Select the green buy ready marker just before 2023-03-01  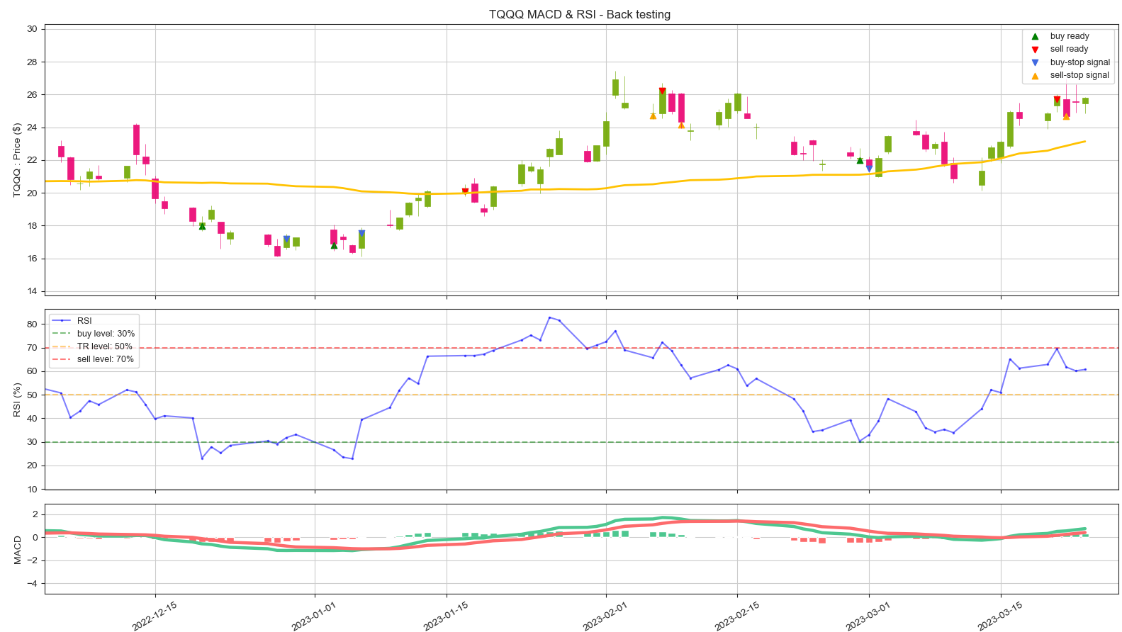click(860, 160)
